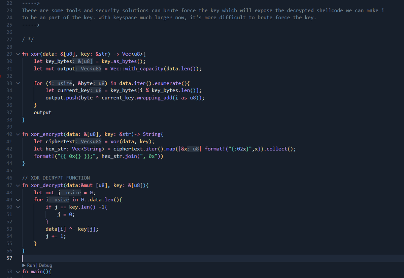Image resolution: width=404 pixels, height=278 pixels.
Task: Click 'ciphertext' variable declaration on line 41
Action: [x=60, y=142]
